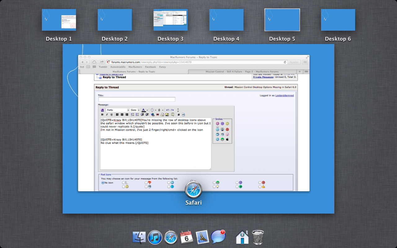This screenshot has height=248, width=397.
Task: Select question mark post icon radio
Action: point(169,187)
